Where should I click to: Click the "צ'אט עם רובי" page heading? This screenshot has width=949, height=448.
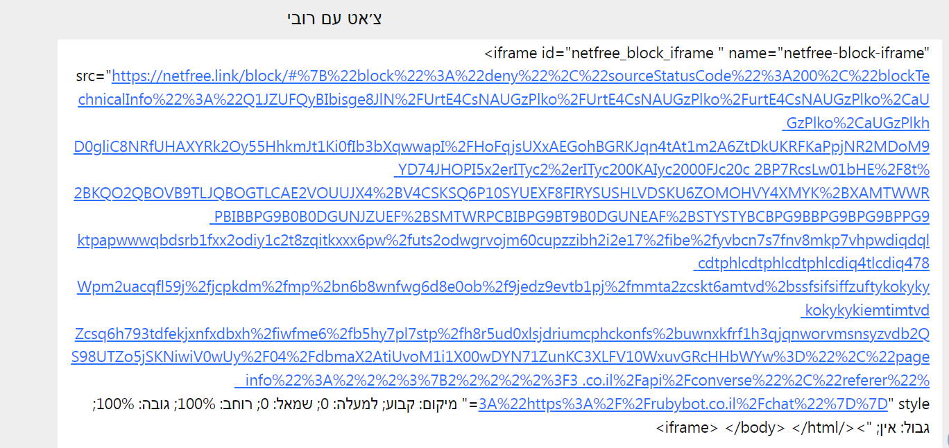coord(334,19)
